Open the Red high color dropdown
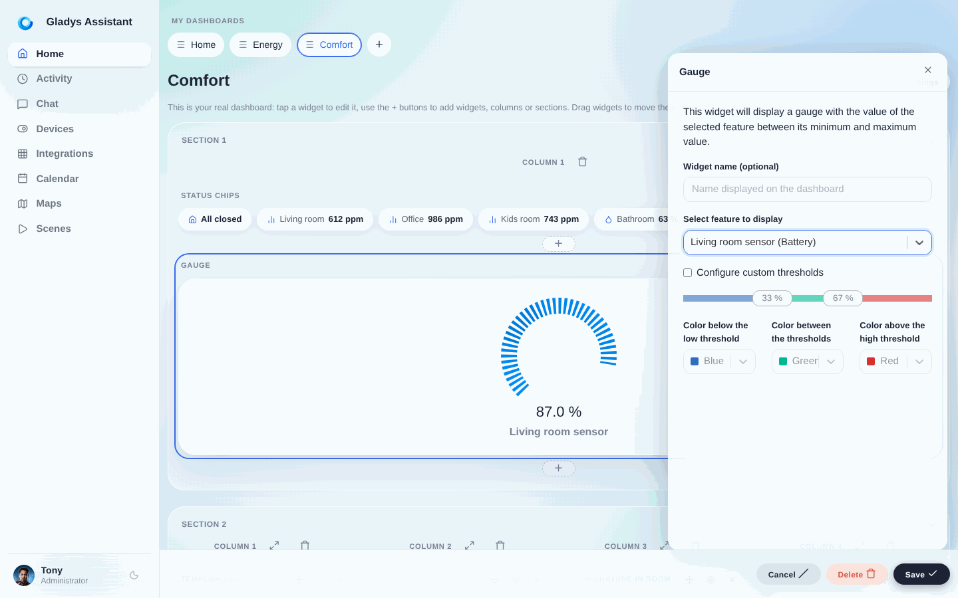958x598 pixels. [x=895, y=361]
